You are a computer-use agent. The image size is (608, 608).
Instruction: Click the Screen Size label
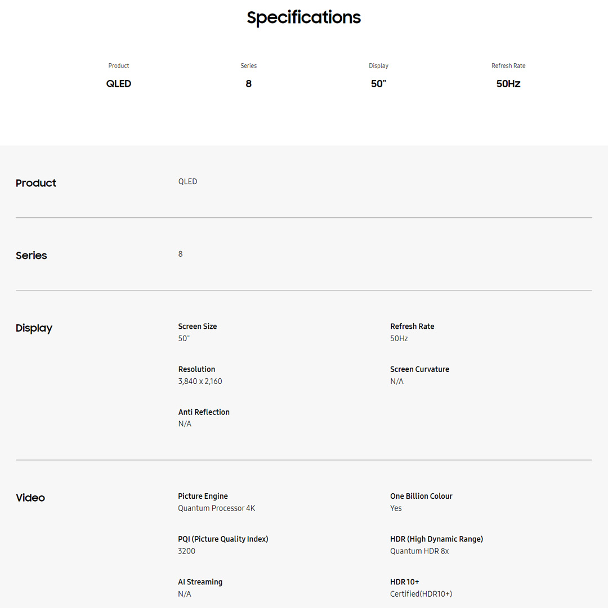tap(198, 327)
